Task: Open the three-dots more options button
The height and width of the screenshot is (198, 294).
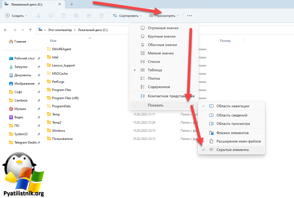Action: click(190, 16)
